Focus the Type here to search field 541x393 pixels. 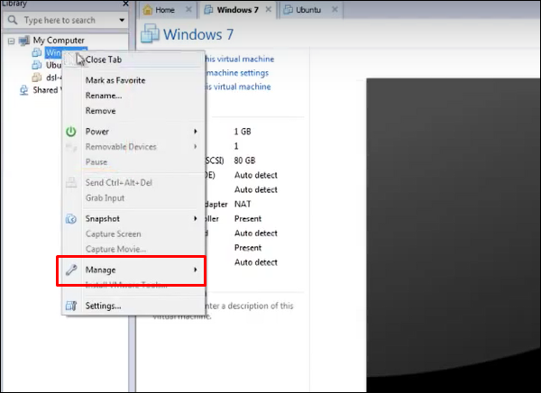tap(66, 20)
